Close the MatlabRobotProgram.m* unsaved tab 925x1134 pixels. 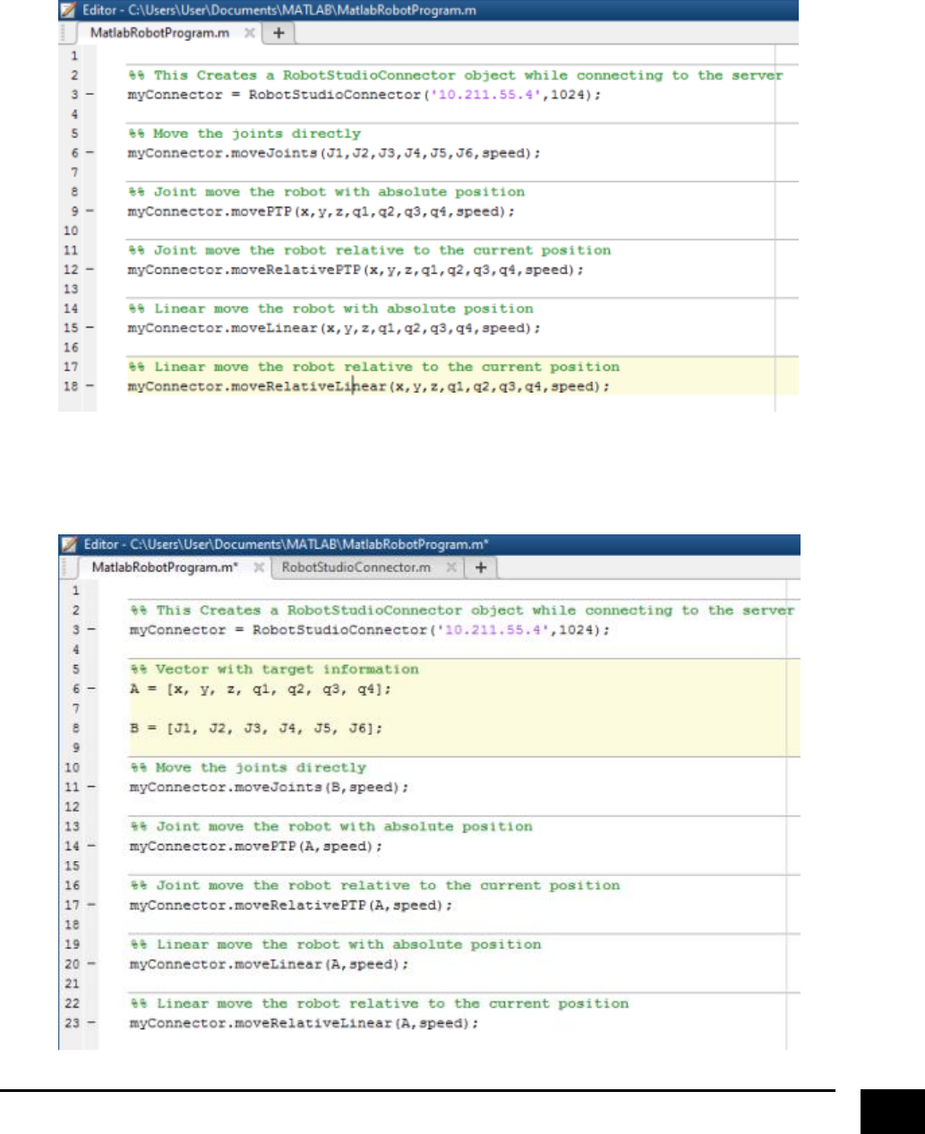click(258, 567)
